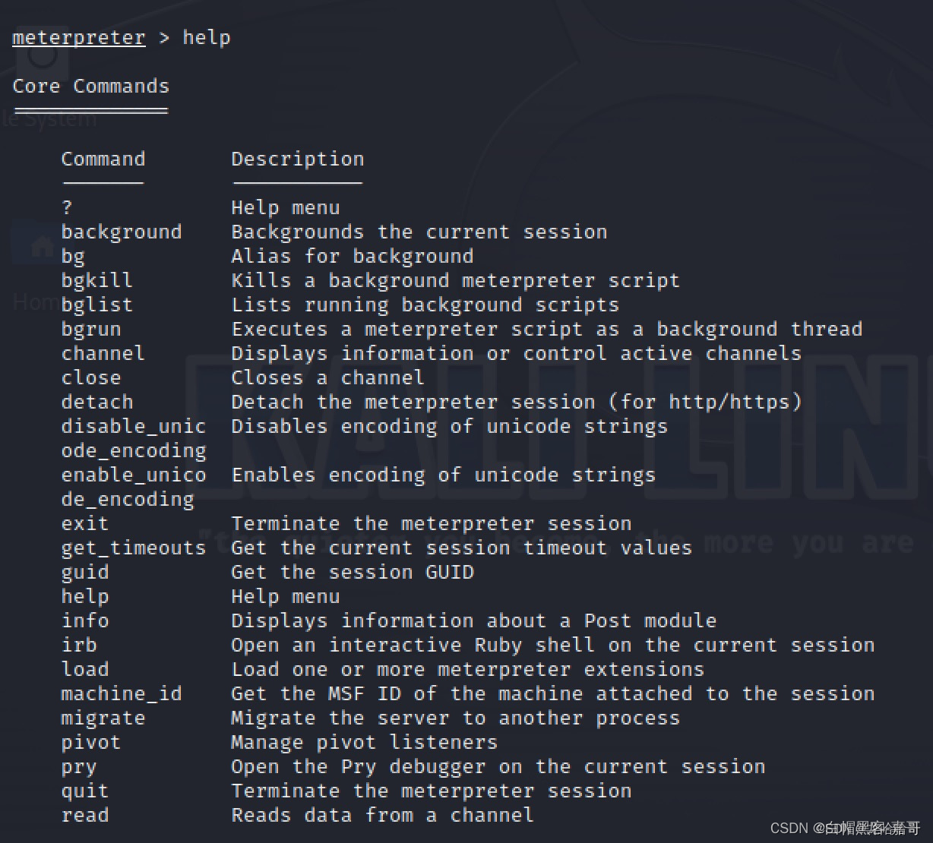Select the 'Core Commands' heading

90,86
